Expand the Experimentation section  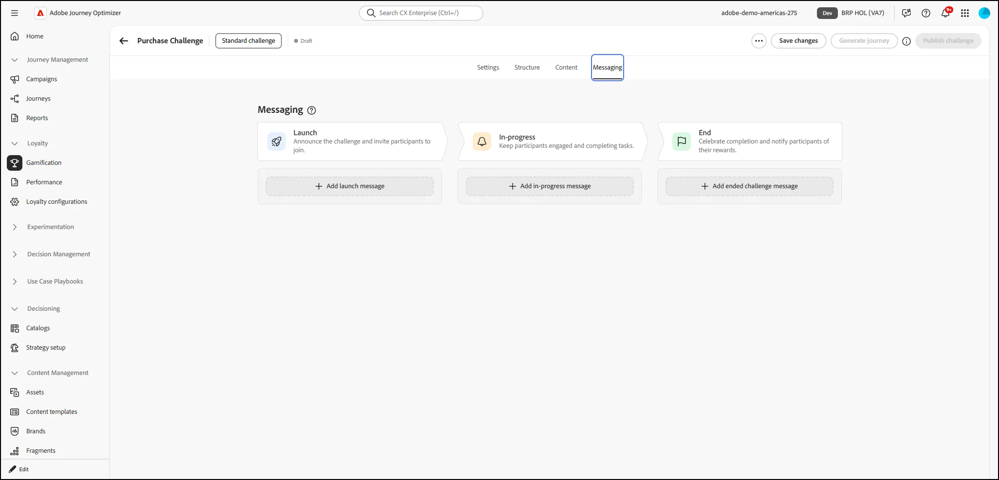pyautogui.click(x=15, y=227)
